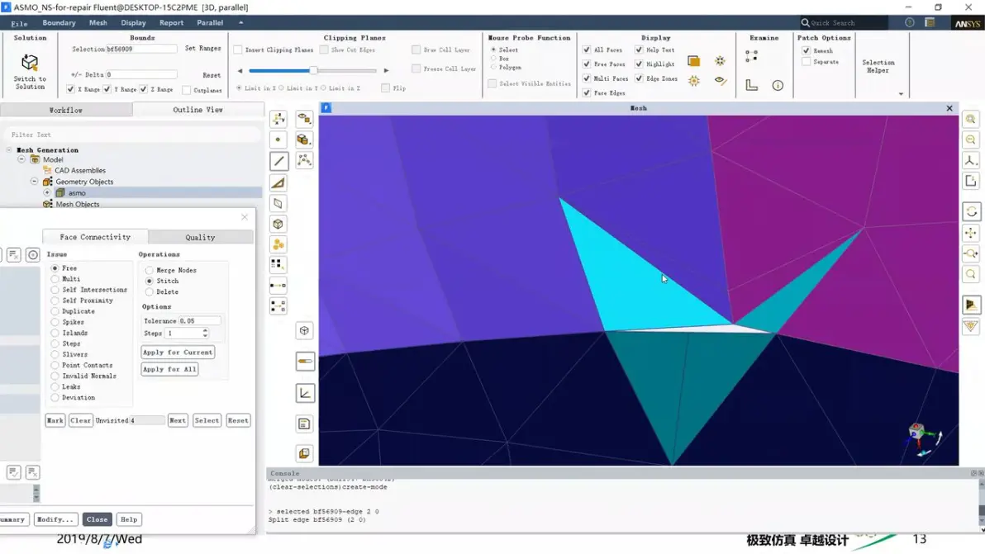Collapse the Geometry Objects tree node
The width and height of the screenshot is (985, 554).
coord(35,182)
